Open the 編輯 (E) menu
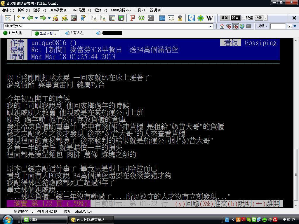 click(x=24, y=10)
